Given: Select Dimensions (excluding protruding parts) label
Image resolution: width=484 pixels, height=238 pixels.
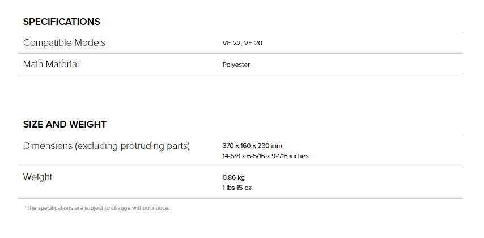Looking at the screenshot, I should click(x=107, y=146).
